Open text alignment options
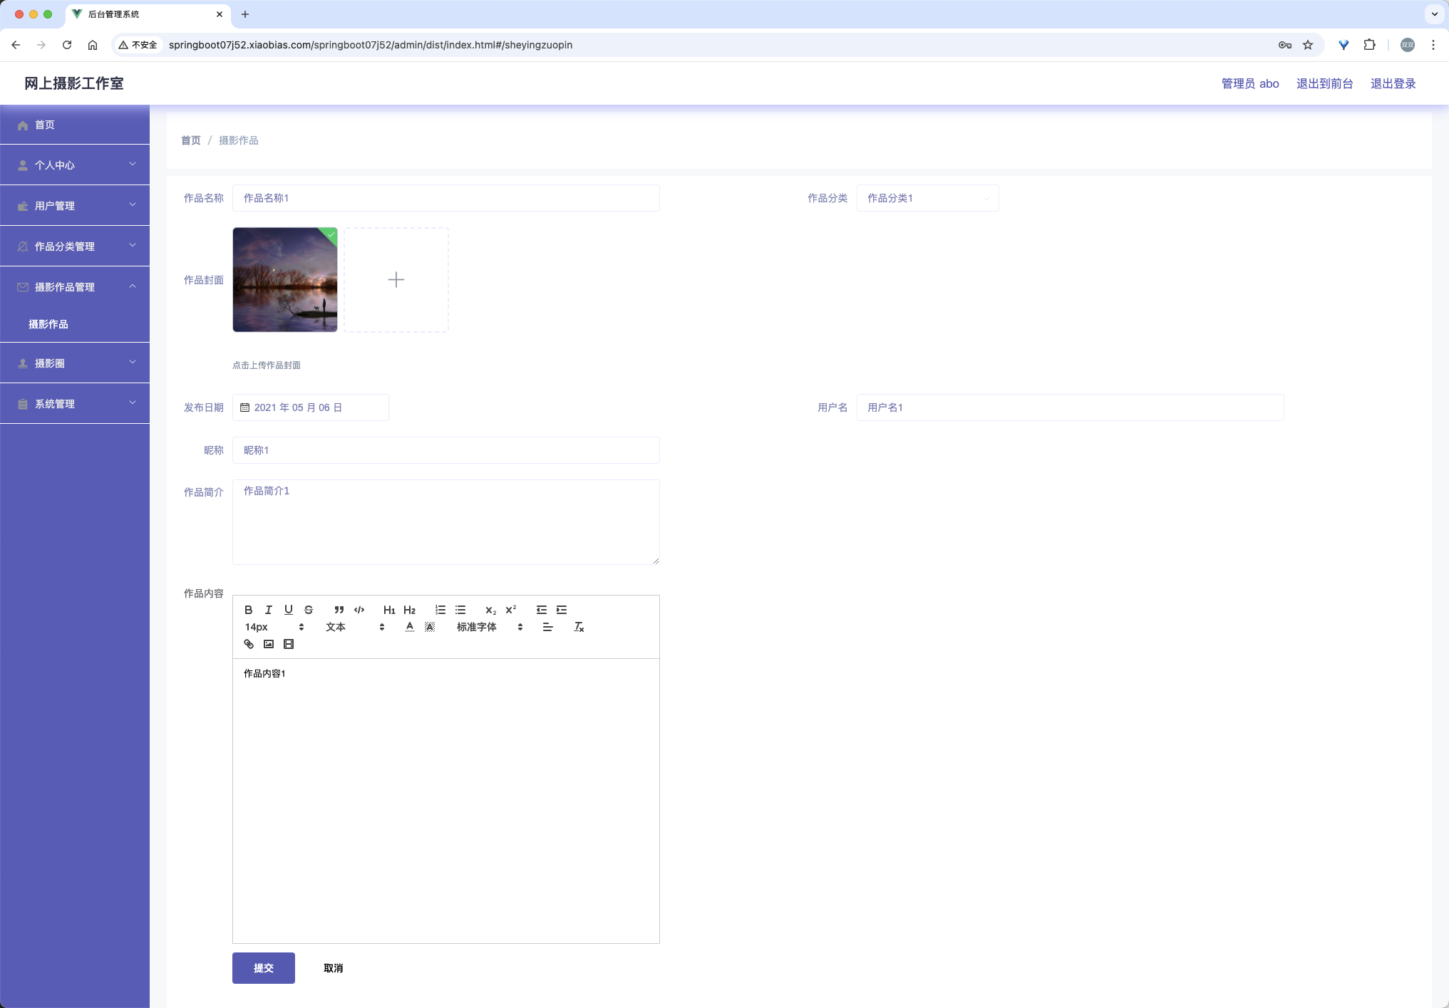1449x1008 pixels. pos(547,627)
